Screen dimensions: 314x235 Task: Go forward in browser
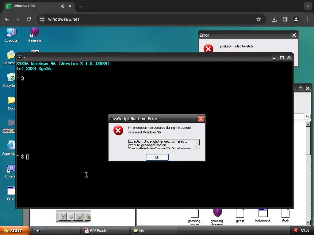(18, 19)
